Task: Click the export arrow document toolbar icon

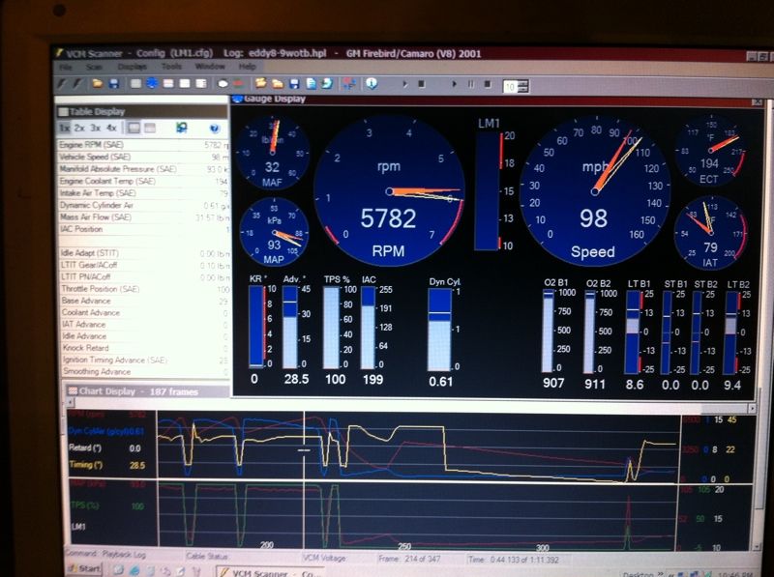Action: click(x=327, y=83)
